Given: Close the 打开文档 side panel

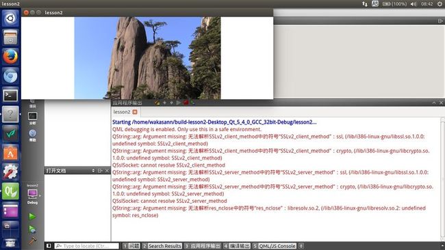Looking at the screenshot, I should pos(107,171).
